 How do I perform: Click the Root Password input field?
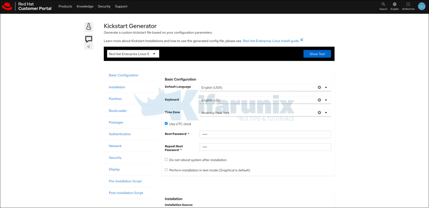point(265,134)
